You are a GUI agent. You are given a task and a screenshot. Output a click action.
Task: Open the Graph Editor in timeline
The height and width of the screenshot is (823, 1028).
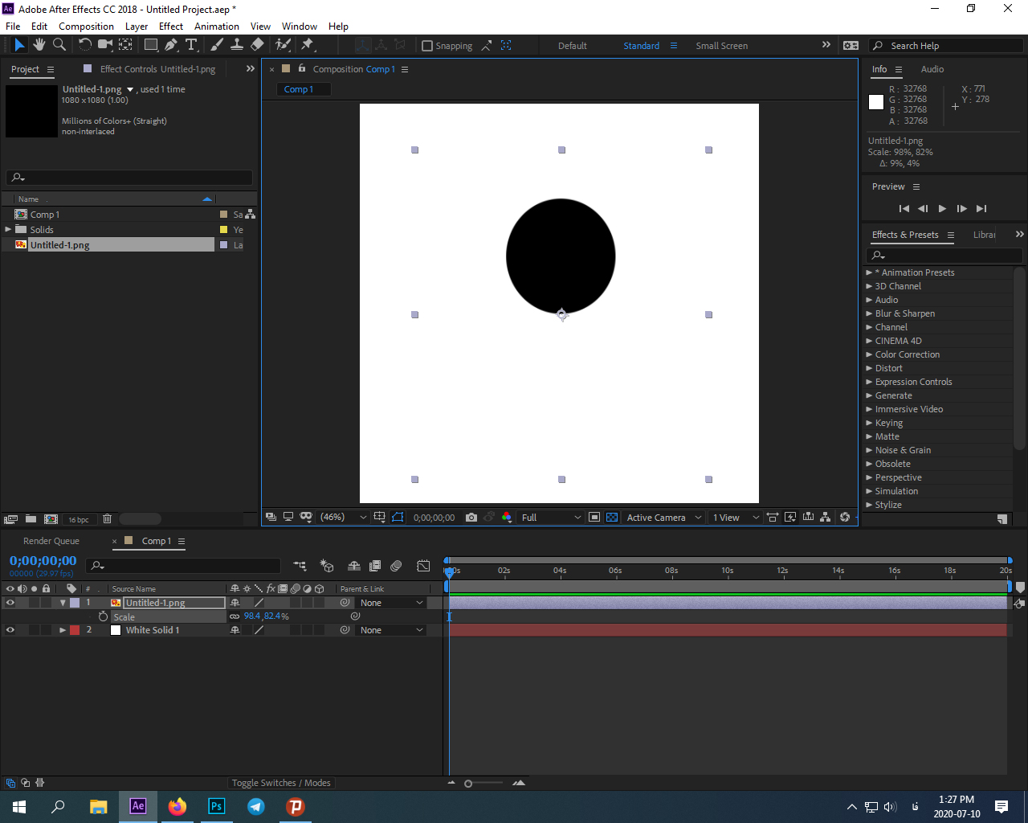[423, 566]
